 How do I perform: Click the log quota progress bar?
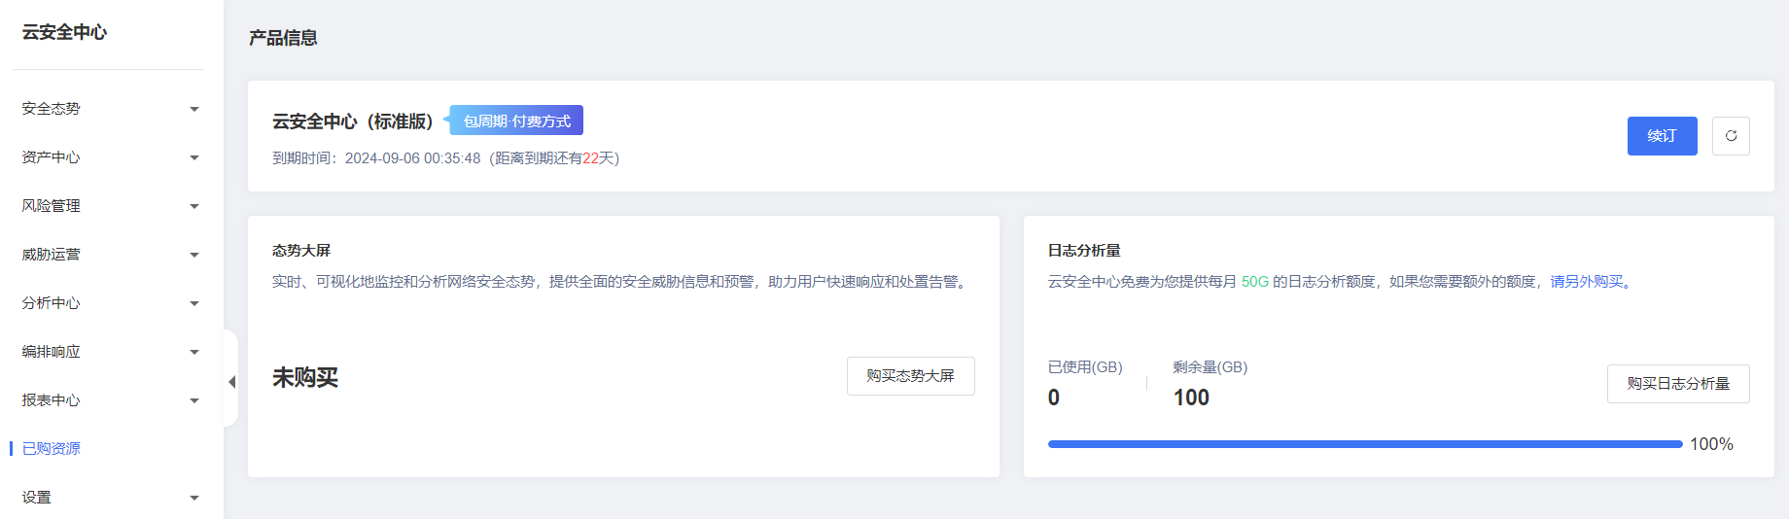point(1365,444)
